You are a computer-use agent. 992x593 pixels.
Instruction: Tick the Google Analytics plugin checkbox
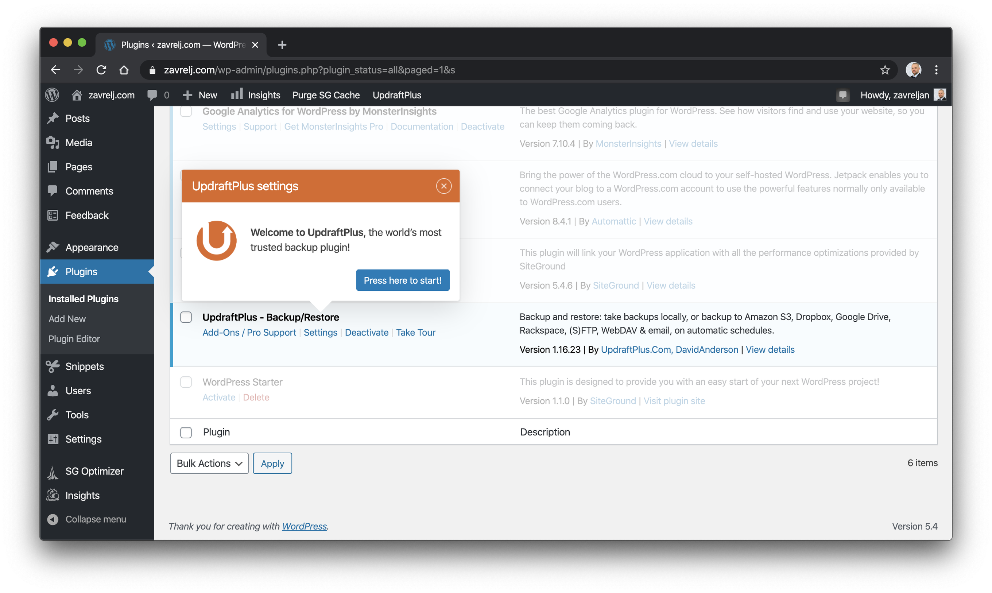point(186,112)
